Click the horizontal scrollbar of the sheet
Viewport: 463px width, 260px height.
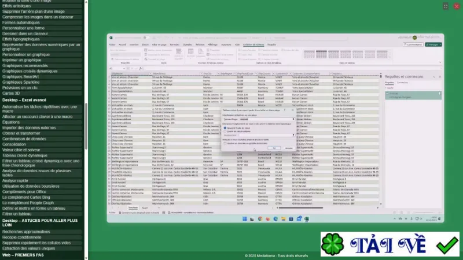pos(301,207)
